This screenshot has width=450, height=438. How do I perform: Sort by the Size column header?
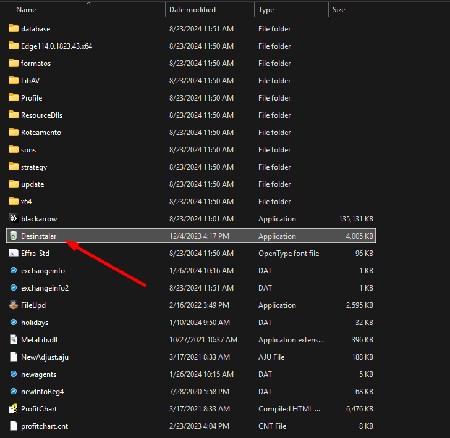click(339, 10)
